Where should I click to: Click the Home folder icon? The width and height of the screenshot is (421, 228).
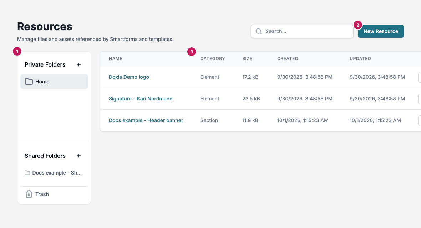tap(29, 82)
